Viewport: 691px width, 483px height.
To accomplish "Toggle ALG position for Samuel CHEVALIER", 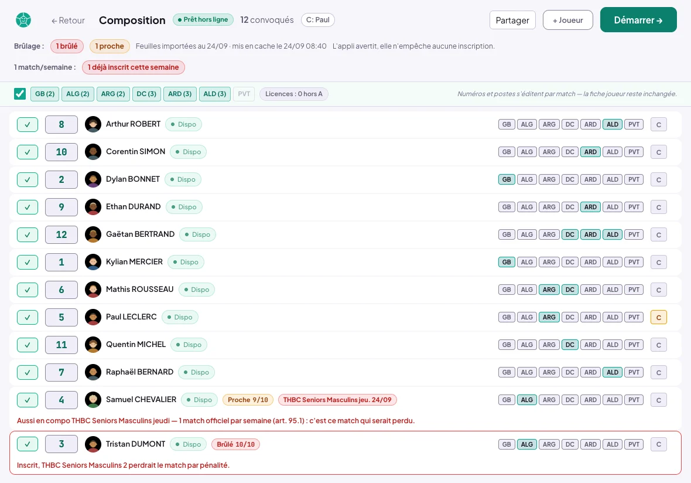I will pos(526,400).
